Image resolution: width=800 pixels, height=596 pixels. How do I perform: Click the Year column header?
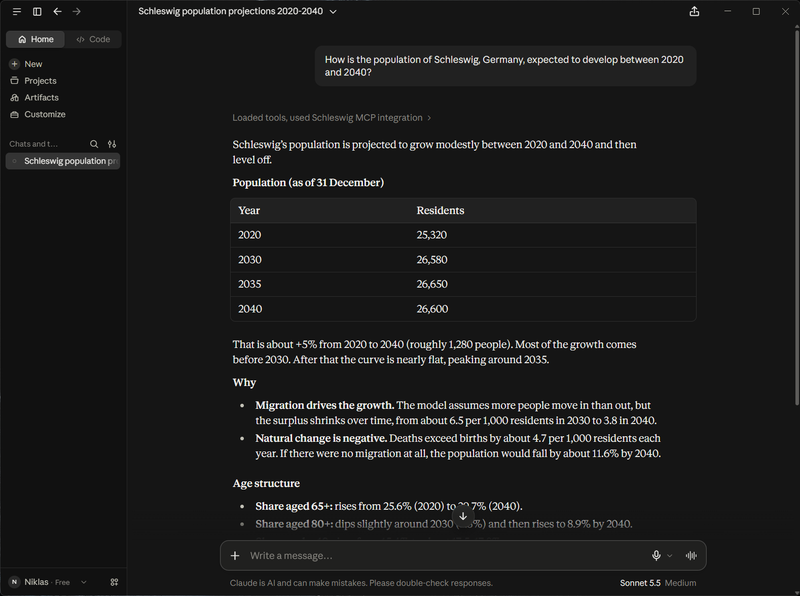(249, 211)
